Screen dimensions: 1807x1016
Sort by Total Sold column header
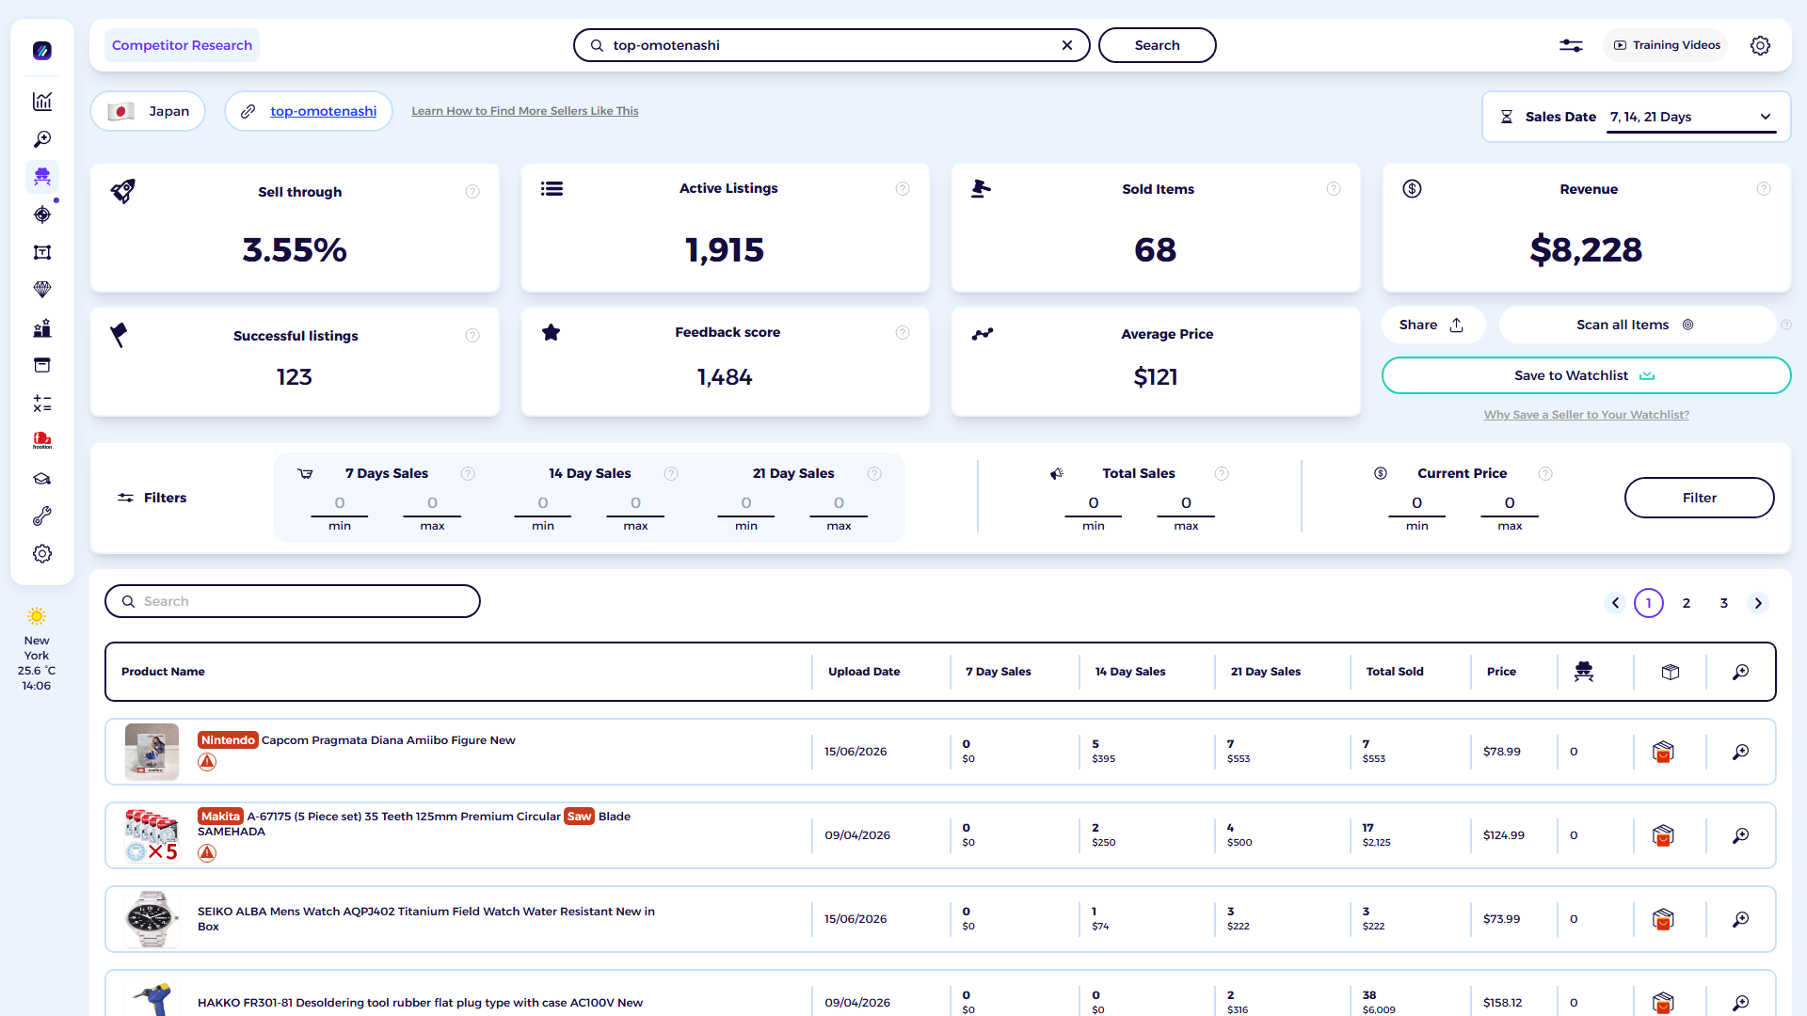pyautogui.click(x=1395, y=672)
